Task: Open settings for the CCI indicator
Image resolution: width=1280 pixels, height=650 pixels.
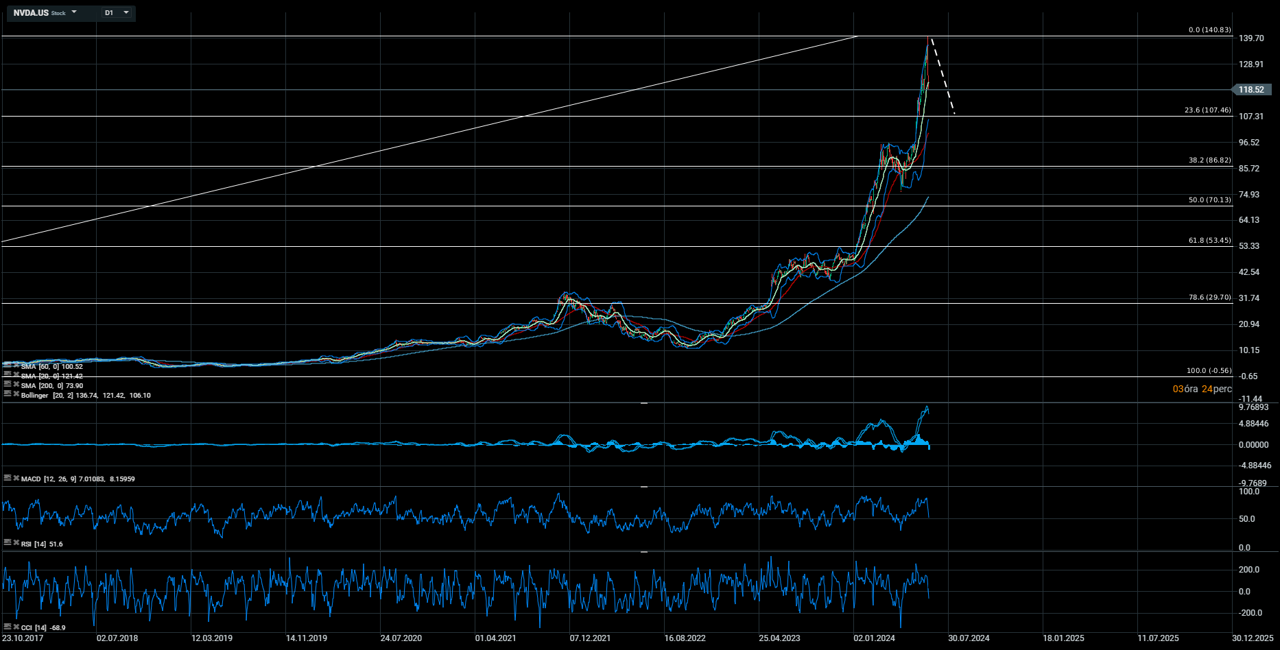Action: tap(8, 627)
